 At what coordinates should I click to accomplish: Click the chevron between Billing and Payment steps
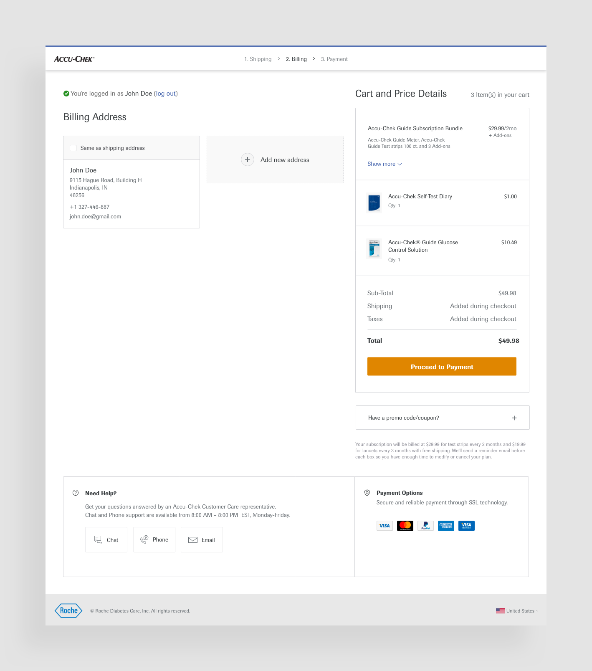pyautogui.click(x=314, y=59)
